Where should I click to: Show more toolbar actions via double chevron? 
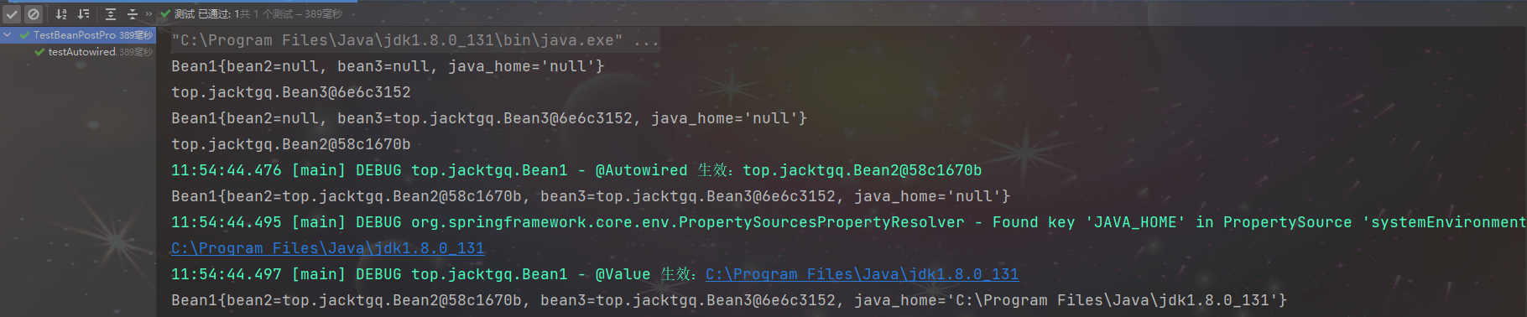[x=149, y=14]
